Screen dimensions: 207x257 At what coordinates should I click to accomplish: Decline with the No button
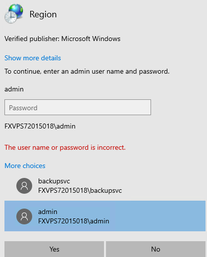click(155, 249)
